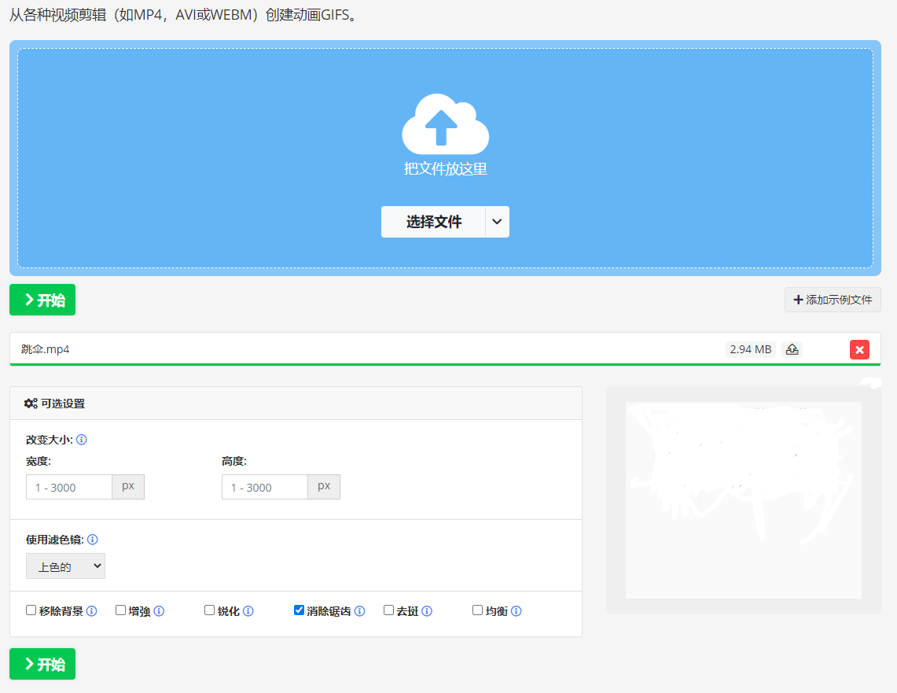The width and height of the screenshot is (897, 693).
Task: Click info icon next to 增強
Action: [x=159, y=611]
